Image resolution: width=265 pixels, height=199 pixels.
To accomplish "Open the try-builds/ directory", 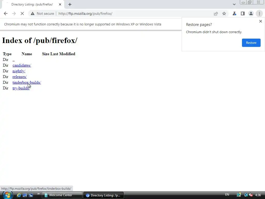I will [x=21, y=88].
